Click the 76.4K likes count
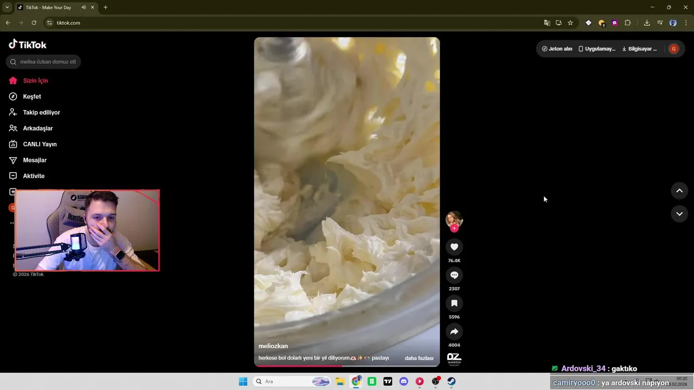 [x=454, y=261]
